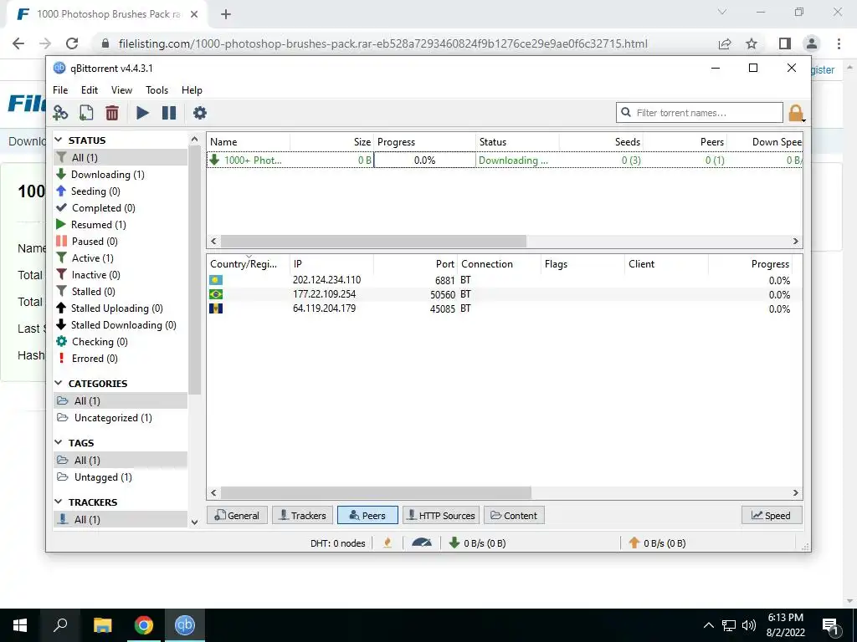Click the torrent list horizontal scrollbar thumb
Image resolution: width=857 pixels, height=642 pixels.
(x=373, y=241)
